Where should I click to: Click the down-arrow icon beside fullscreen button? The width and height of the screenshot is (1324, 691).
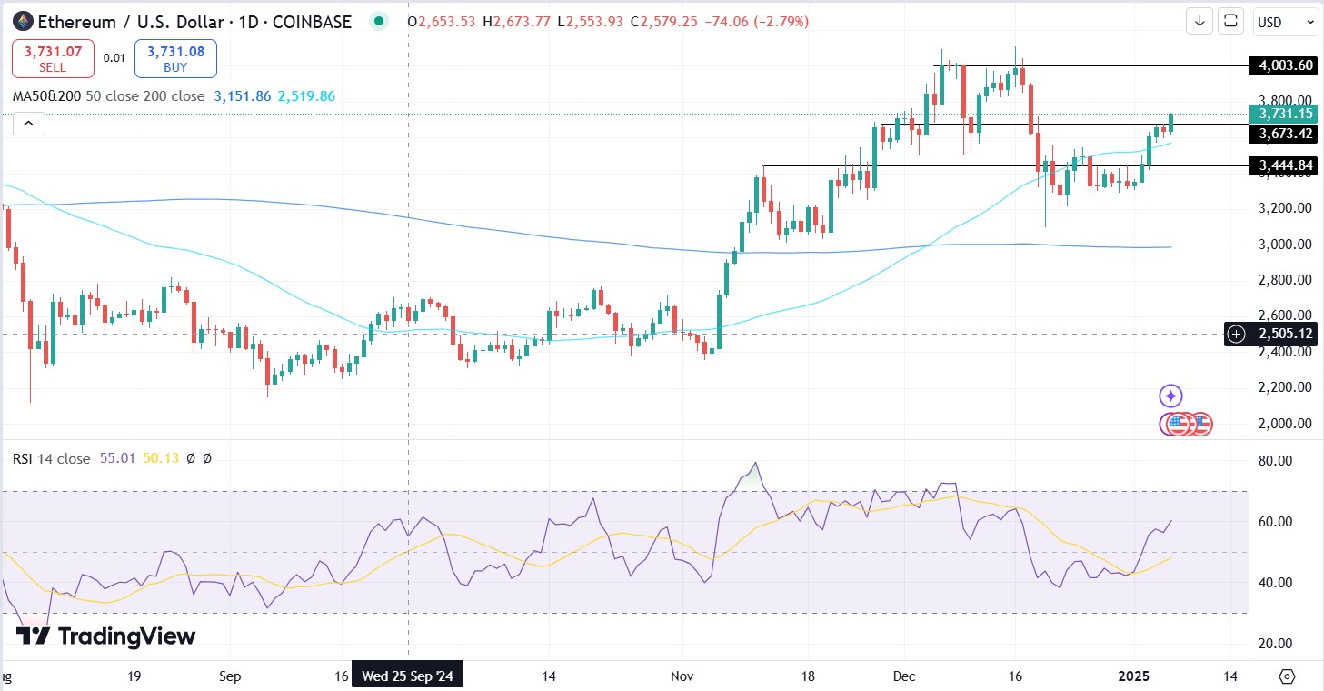(1200, 21)
